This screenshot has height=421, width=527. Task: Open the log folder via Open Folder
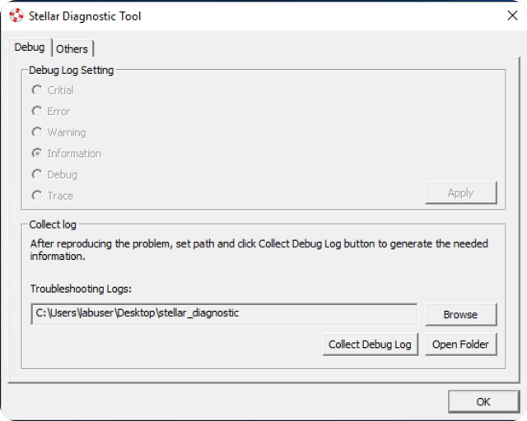461,345
